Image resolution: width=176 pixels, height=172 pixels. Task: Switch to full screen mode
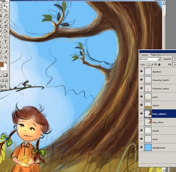[6, 81]
